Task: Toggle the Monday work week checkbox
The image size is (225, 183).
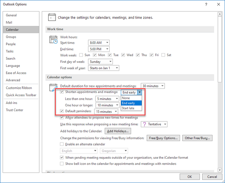Action: 95,55
